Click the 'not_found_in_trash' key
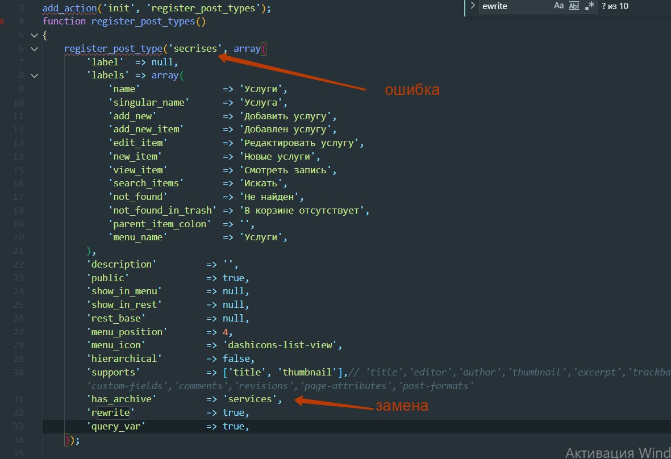 pyautogui.click(x=162, y=210)
